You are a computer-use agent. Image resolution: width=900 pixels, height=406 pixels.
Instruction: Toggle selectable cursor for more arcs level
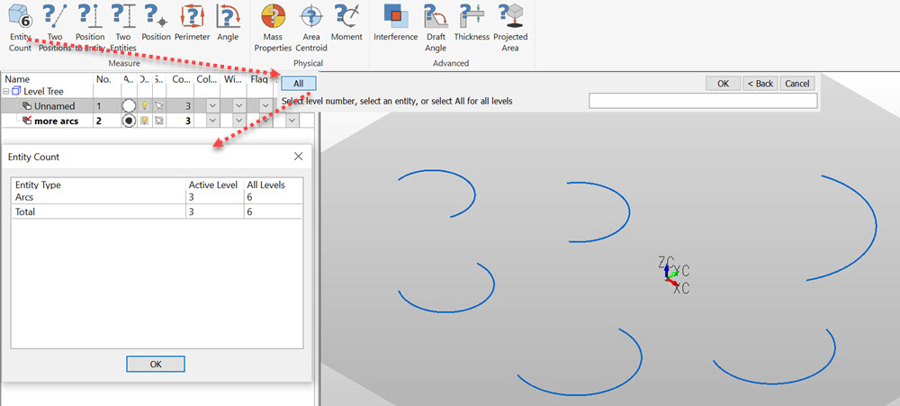[159, 121]
